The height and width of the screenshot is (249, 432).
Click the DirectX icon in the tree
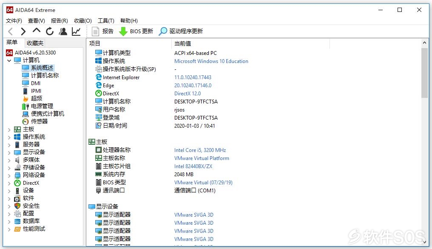[x=17, y=183]
